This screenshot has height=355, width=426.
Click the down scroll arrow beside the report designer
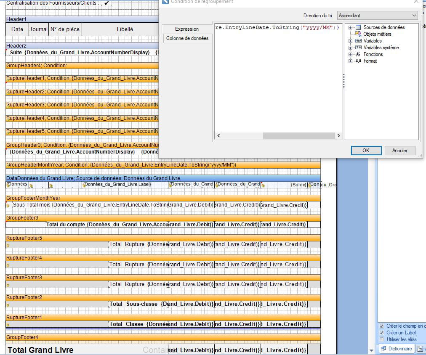371,350
